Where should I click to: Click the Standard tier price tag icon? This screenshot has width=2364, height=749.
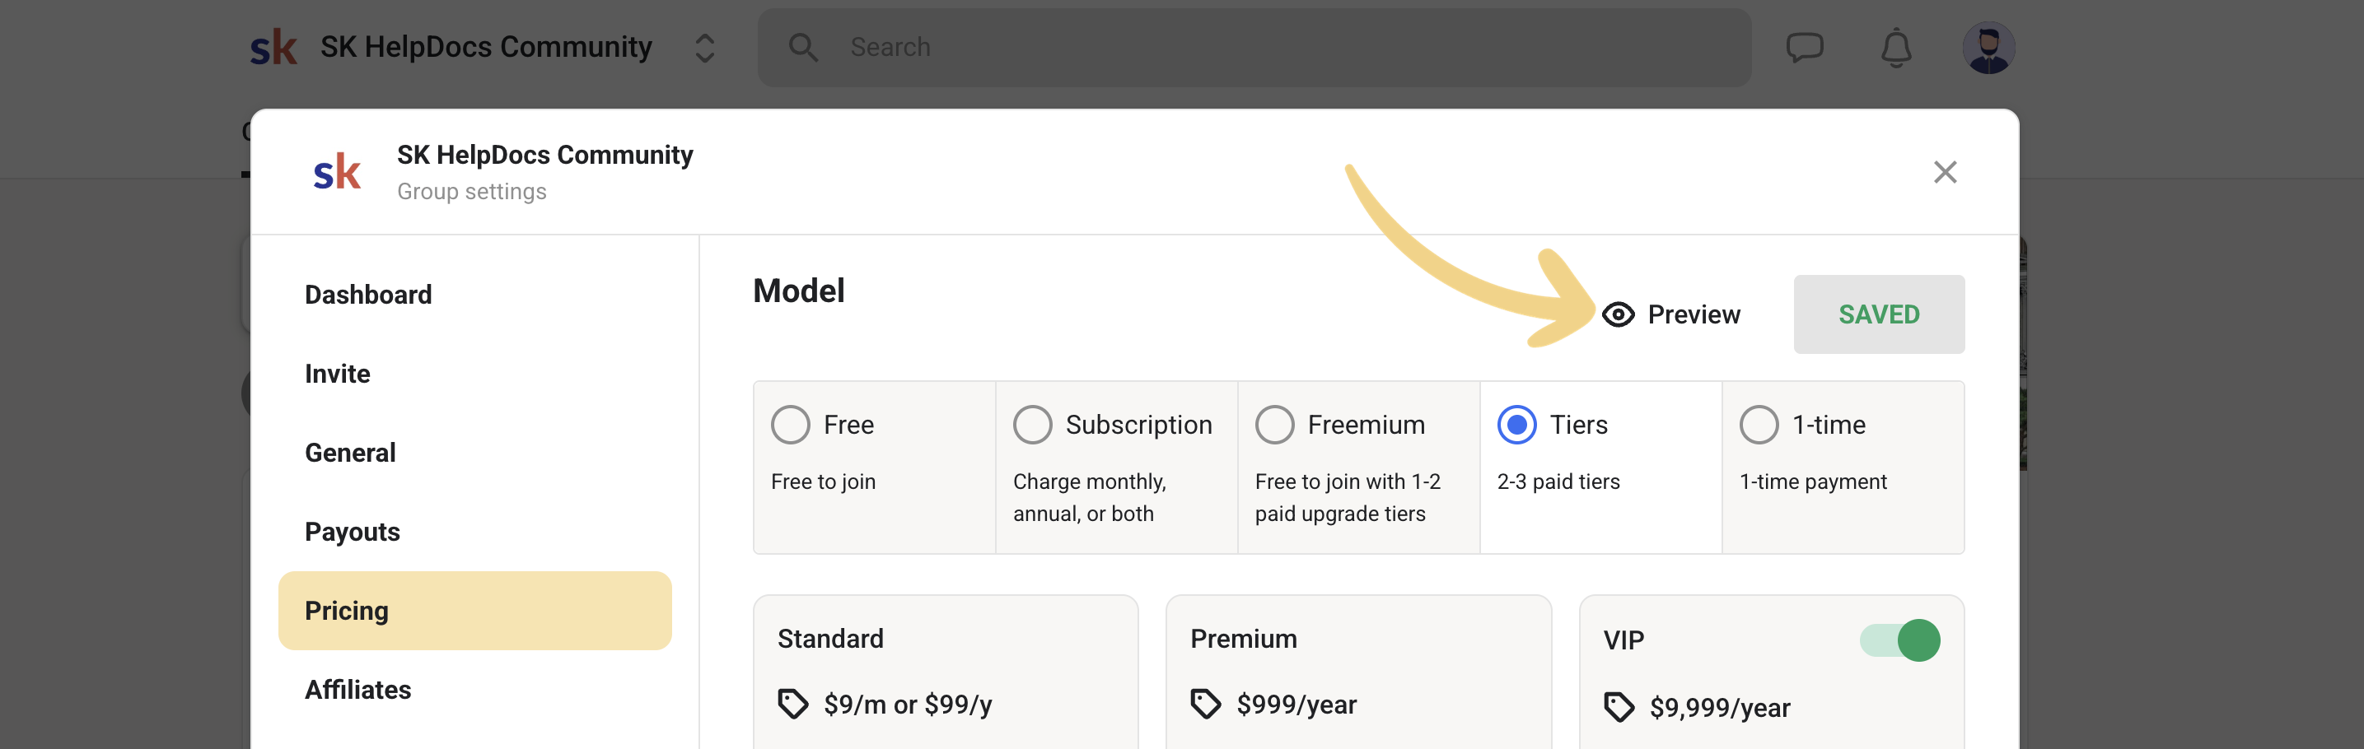click(x=793, y=704)
